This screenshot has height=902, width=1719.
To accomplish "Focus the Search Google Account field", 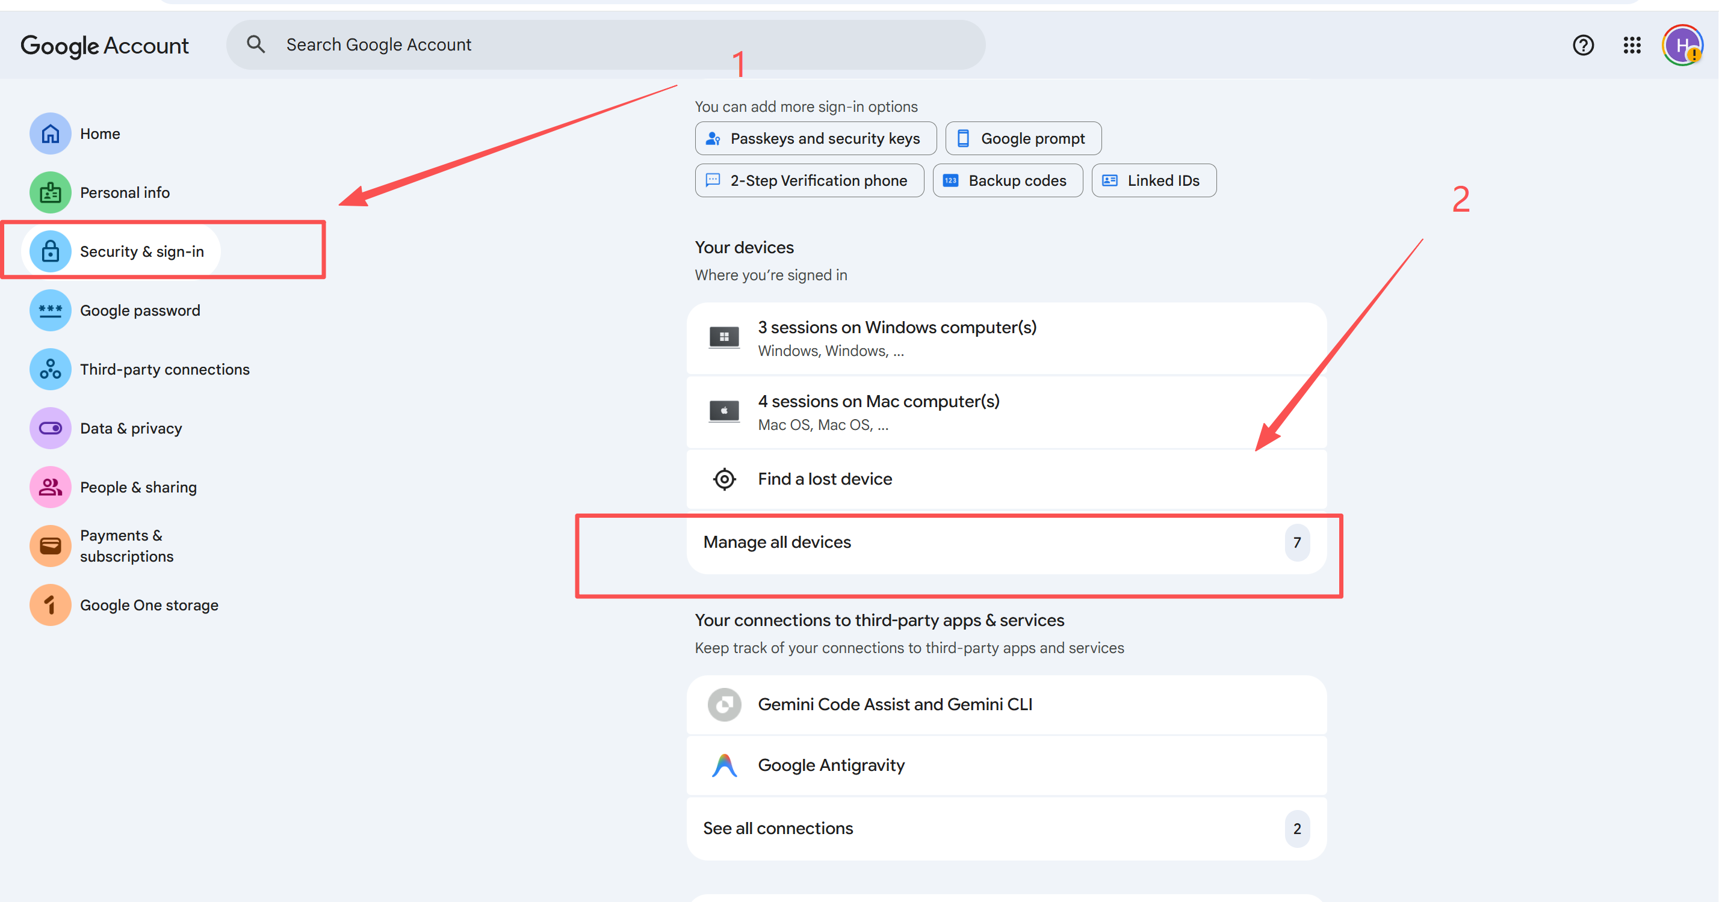I will (606, 44).
